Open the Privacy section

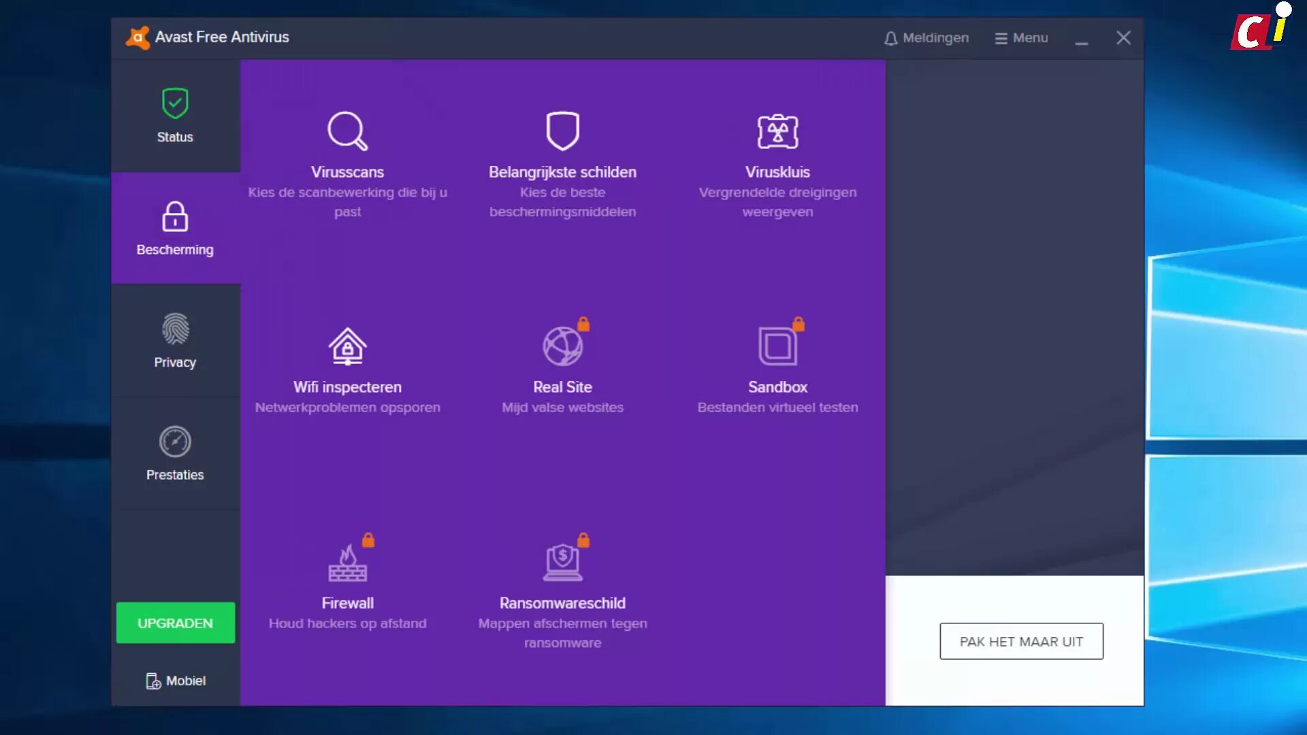pyautogui.click(x=175, y=341)
